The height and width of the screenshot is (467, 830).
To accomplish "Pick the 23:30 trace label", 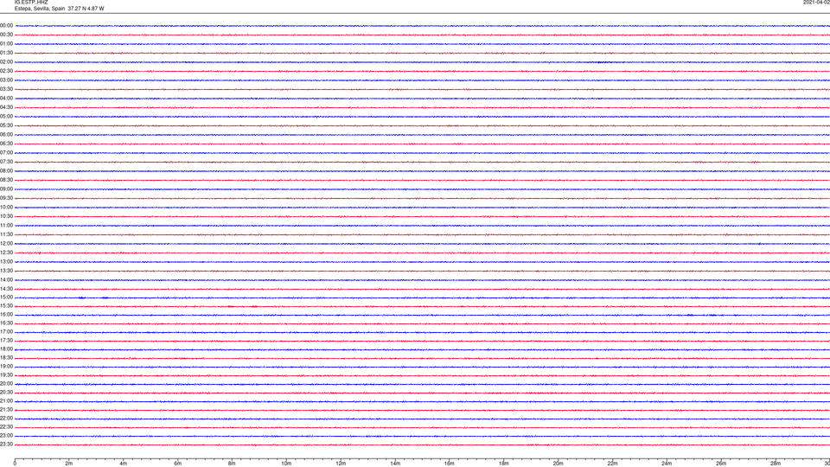I will click(6, 445).
